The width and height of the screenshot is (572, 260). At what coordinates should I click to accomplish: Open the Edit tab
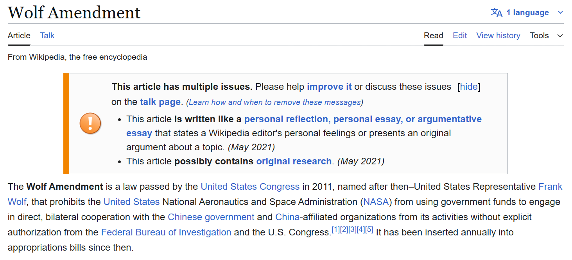[460, 36]
